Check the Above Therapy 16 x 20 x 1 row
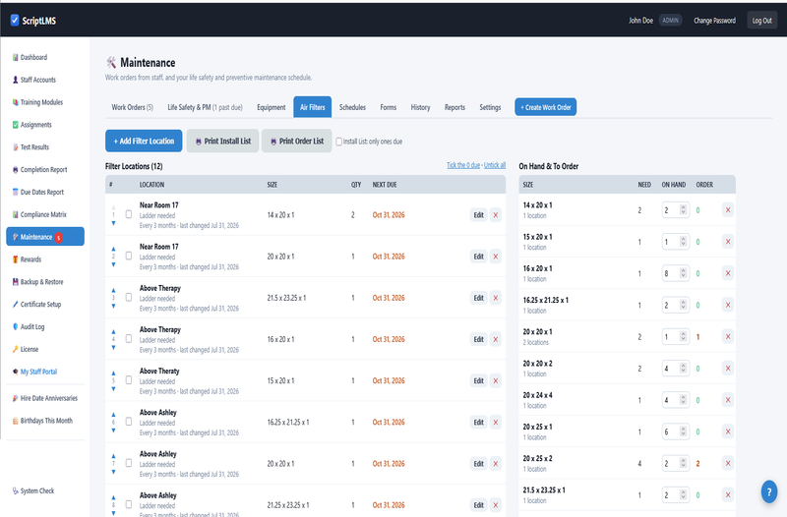The height and width of the screenshot is (517, 787). tap(129, 339)
